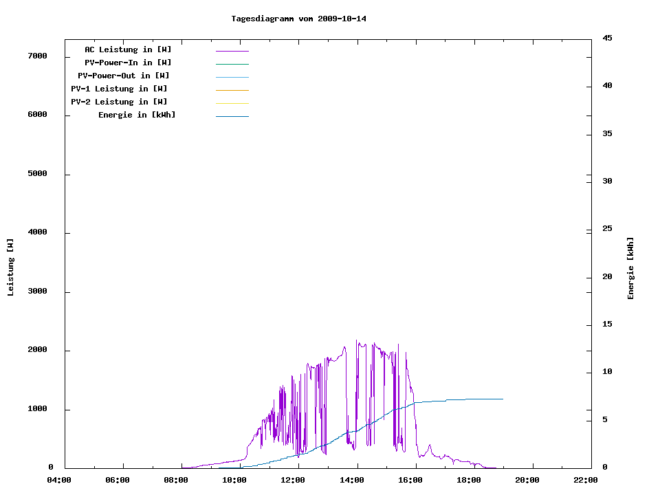
Task: Click the 7000 value on left axis
Action: point(36,56)
